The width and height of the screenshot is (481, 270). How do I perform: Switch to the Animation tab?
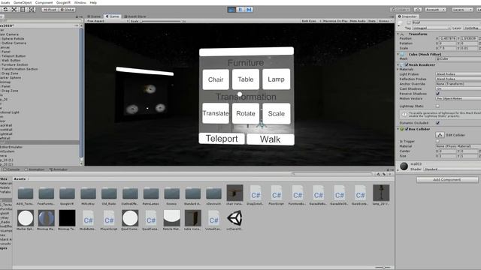35,169
